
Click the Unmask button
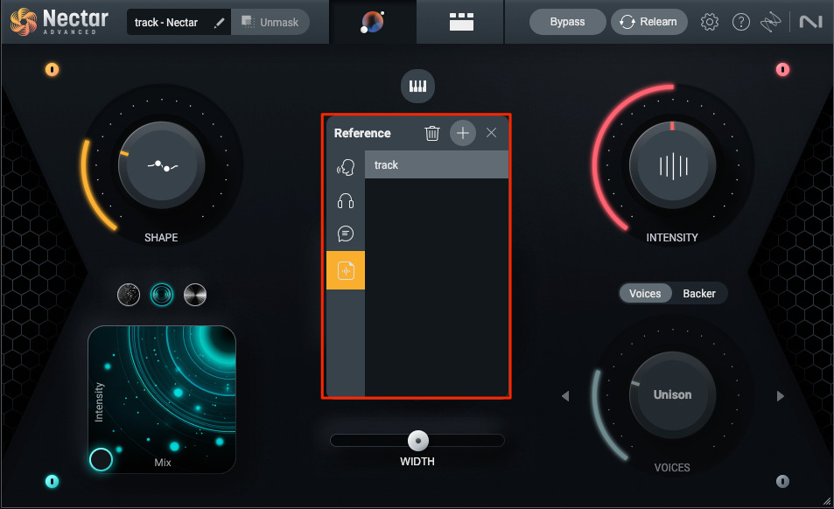[270, 23]
